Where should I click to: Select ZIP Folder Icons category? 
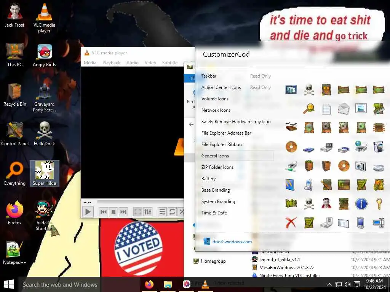[217, 167]
